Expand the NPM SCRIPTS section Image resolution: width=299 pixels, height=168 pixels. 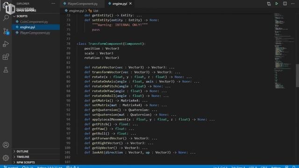click(26, 162)
